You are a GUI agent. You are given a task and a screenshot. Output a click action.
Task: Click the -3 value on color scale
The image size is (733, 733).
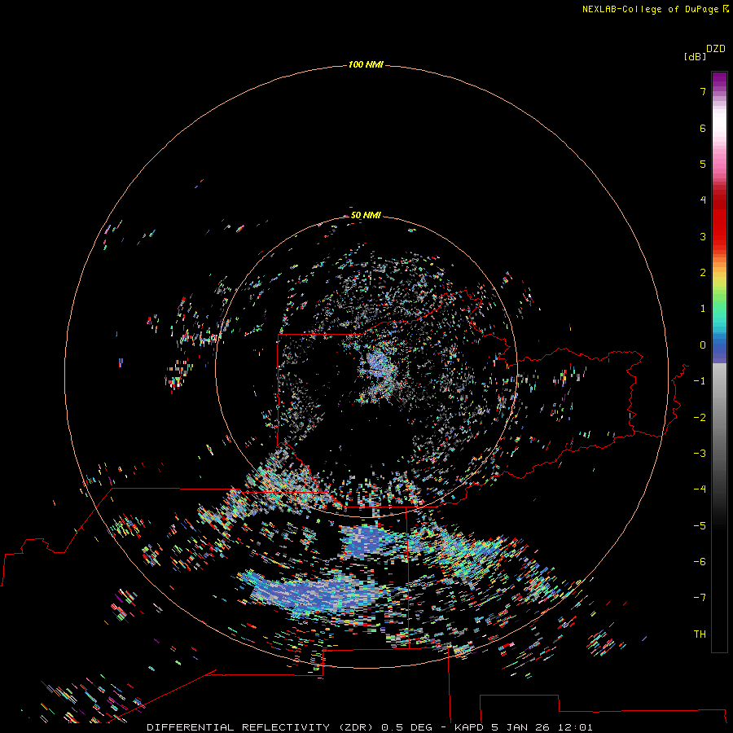pos(700,454)
